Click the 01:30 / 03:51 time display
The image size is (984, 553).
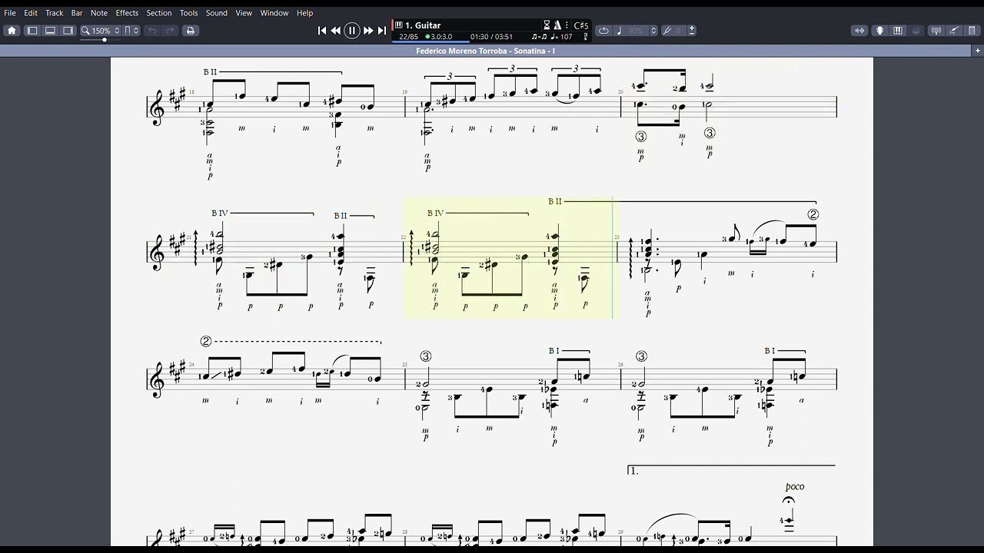(x=491, y=37)
